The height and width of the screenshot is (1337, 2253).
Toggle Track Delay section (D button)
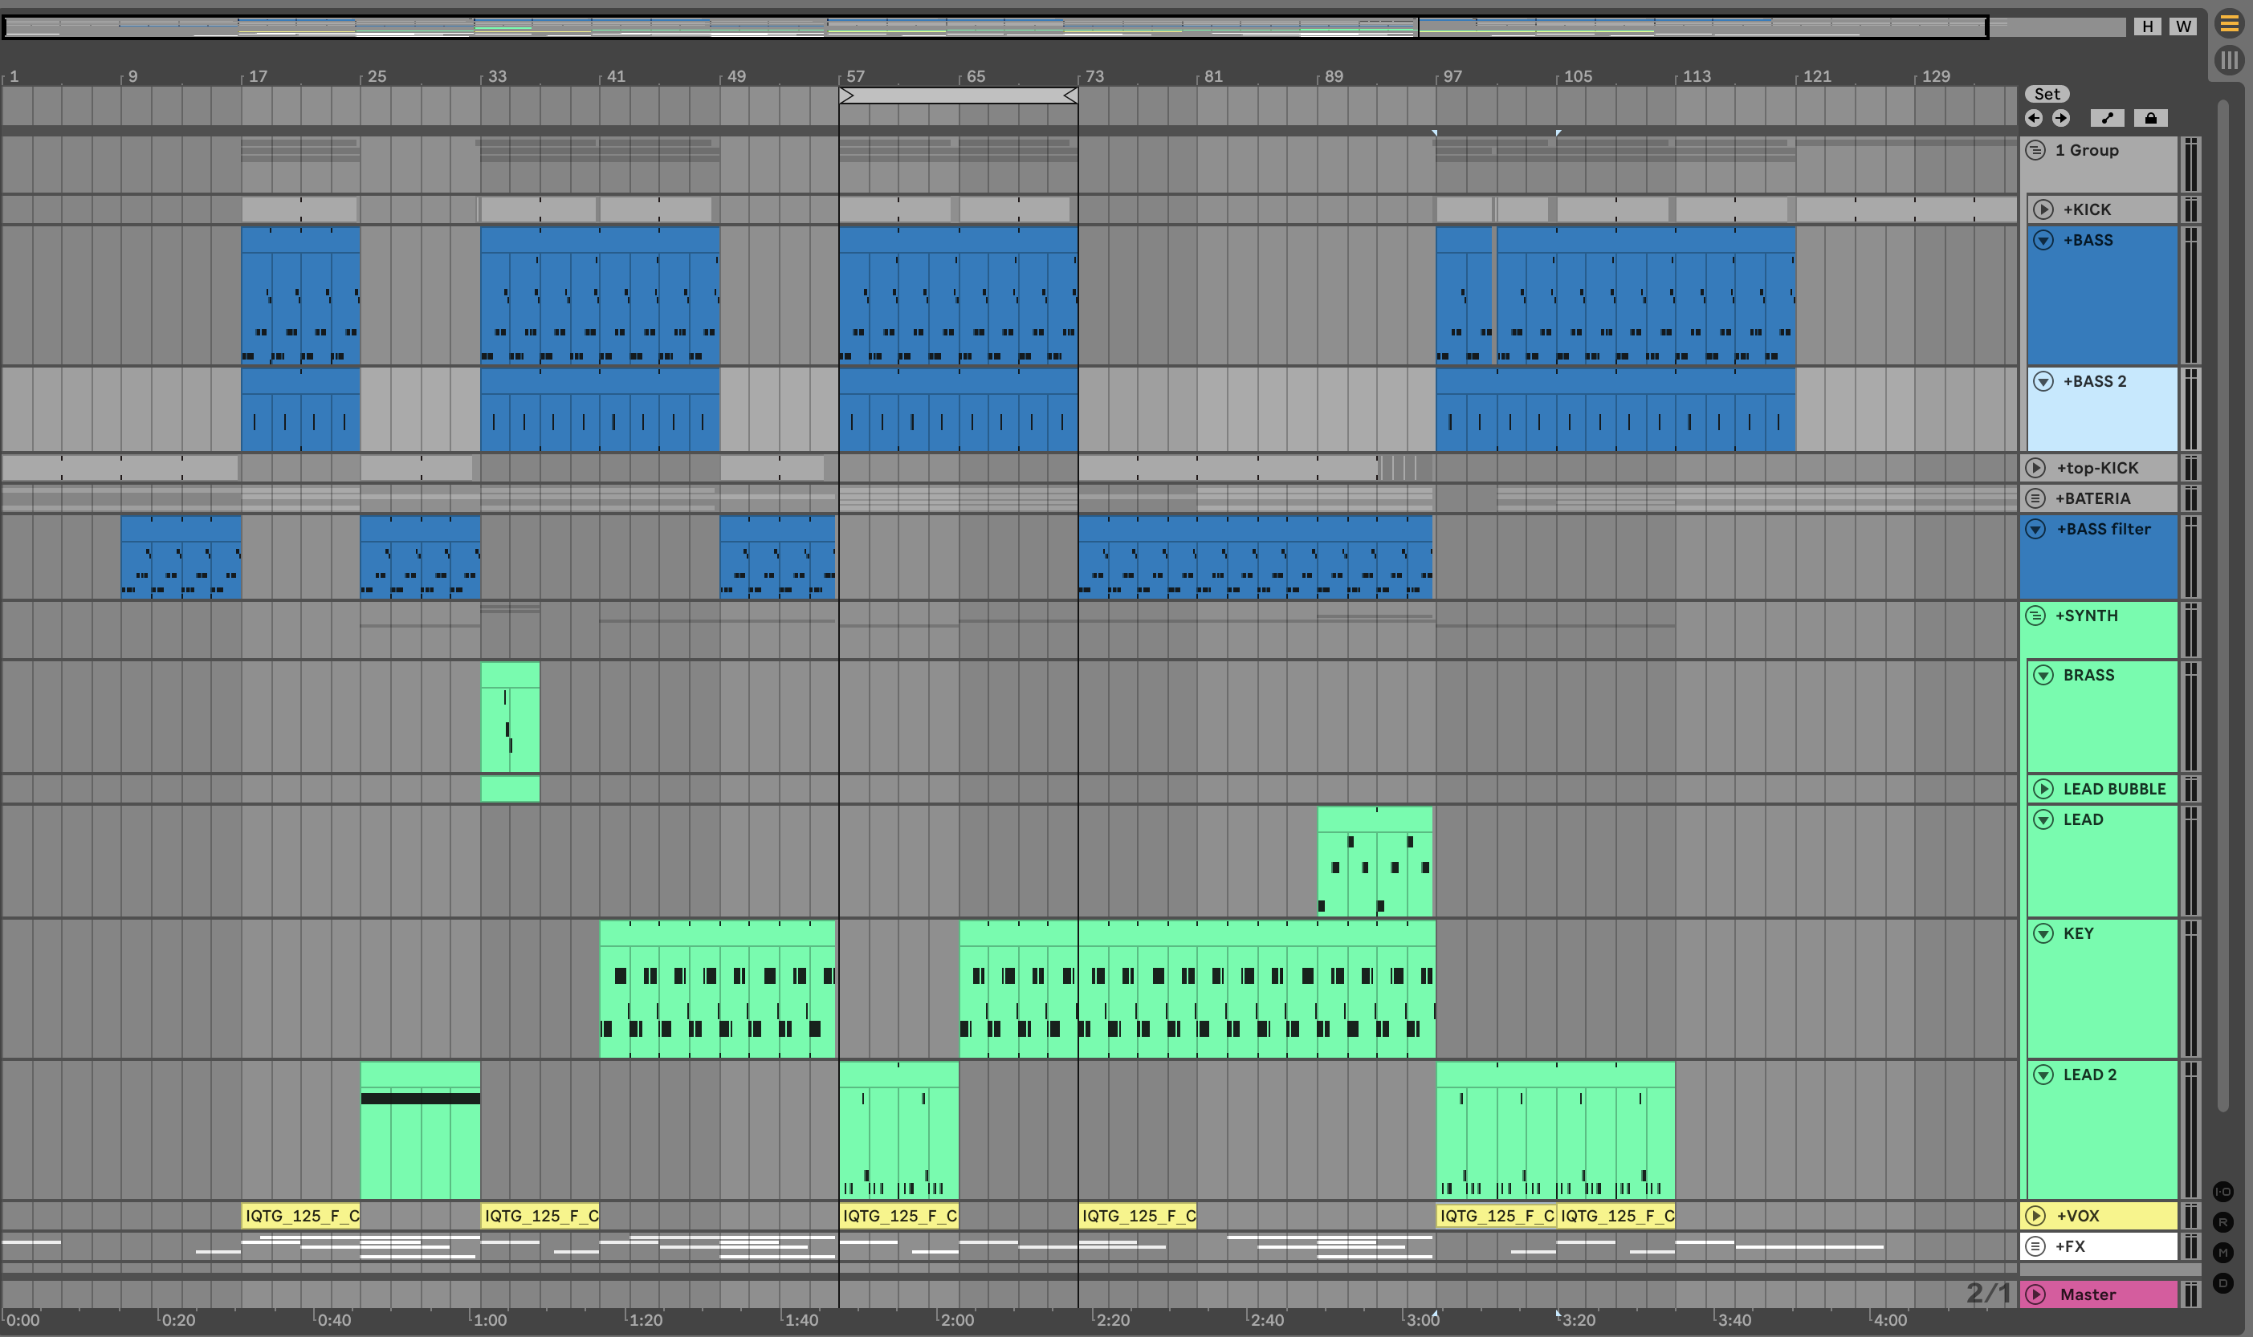coord(2223,1283)
